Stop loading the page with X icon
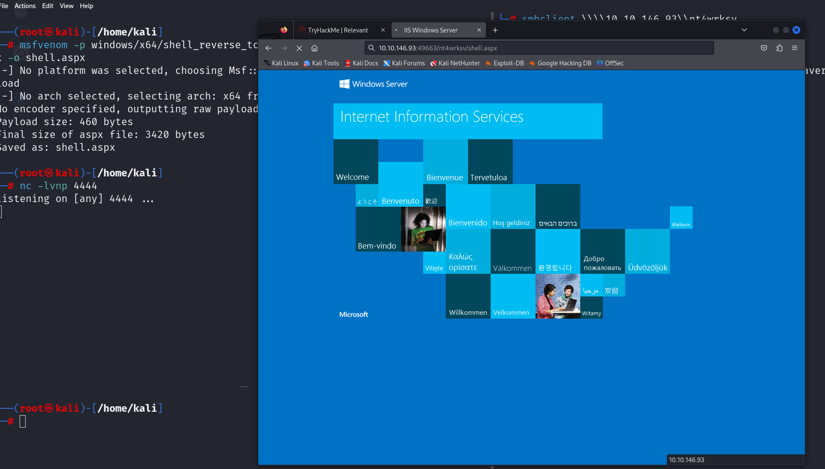The image size is (825, 469). coord(299,48)
